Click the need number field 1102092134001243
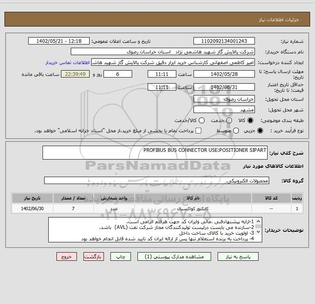Image resolution: width=315 pixels, height=304 pixels. [x=224, y=41]
